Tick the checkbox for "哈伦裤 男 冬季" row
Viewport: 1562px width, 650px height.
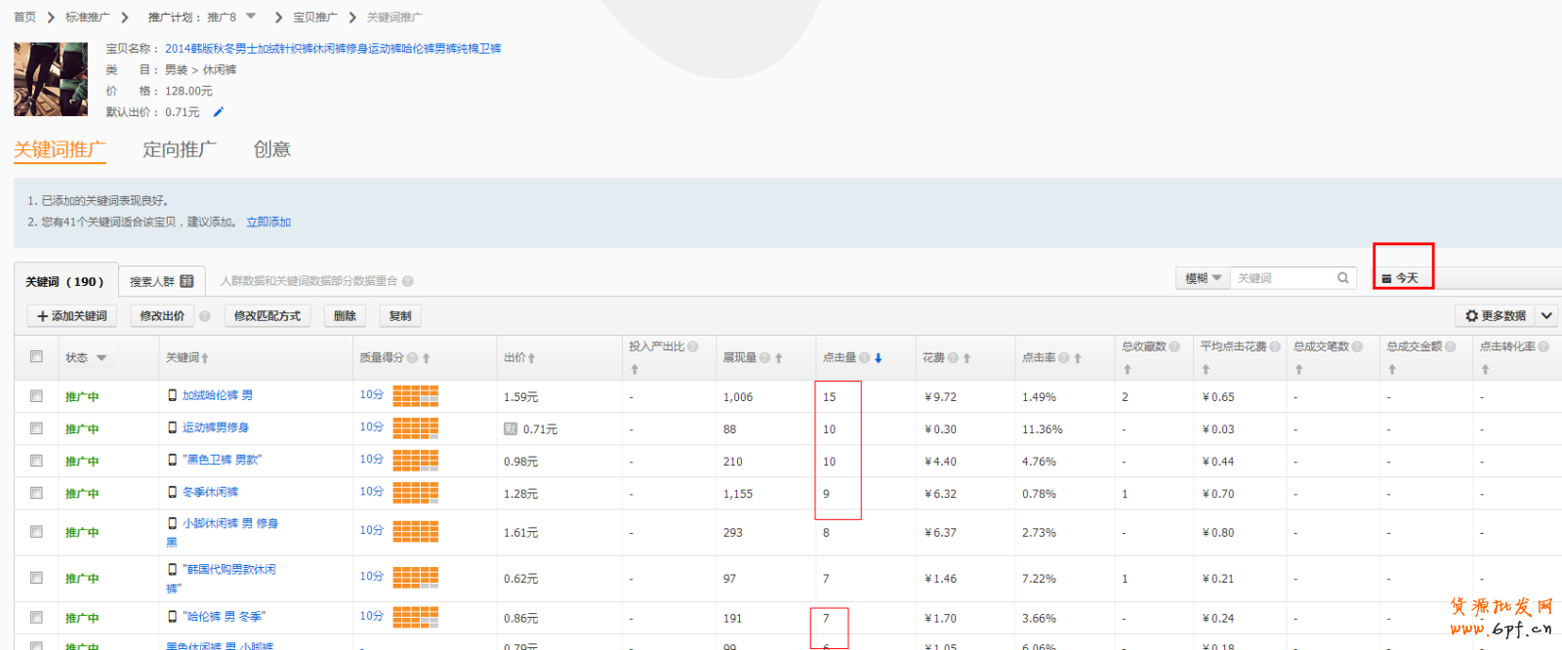[36, 617]
